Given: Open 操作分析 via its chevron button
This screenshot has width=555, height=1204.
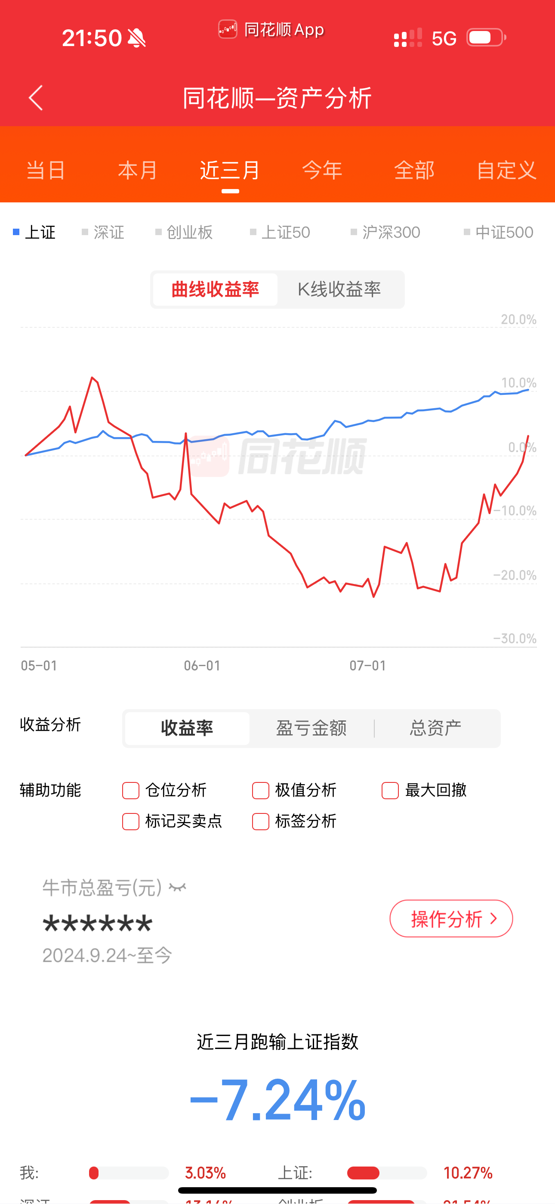Looking at the screenshot, I should pyautogui.click(x=451, y=919).
